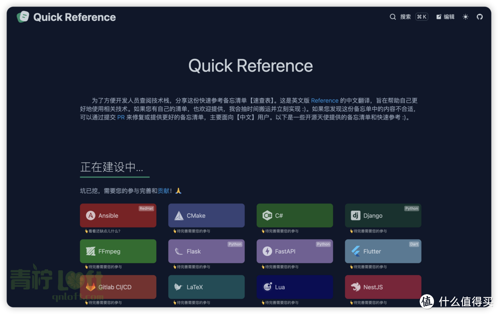
Task: Click the Python tag on Flask card
Action: pos(235,244)
